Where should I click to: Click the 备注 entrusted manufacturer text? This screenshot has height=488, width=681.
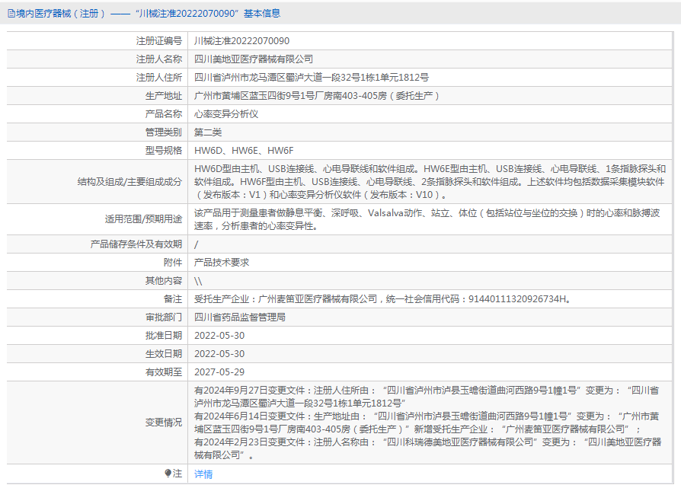[382, 298]
